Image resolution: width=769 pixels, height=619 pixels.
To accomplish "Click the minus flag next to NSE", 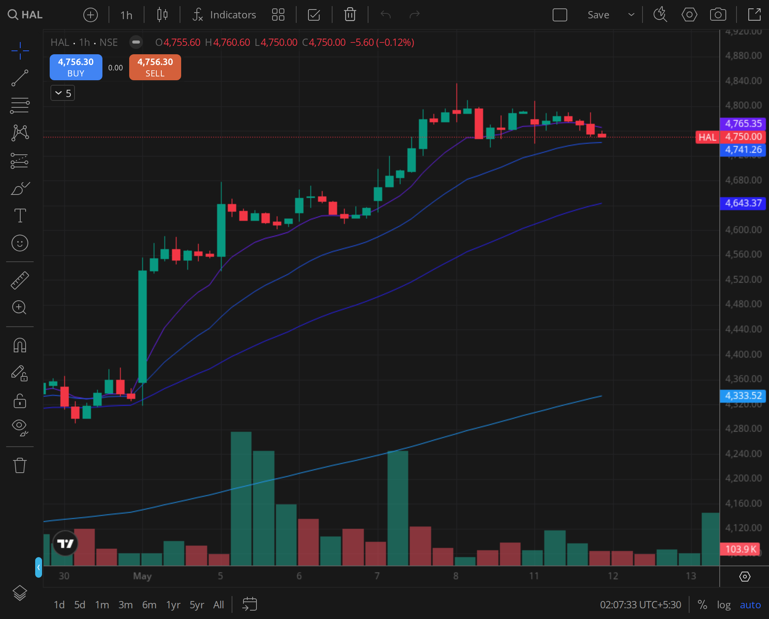I will point(136,42).
